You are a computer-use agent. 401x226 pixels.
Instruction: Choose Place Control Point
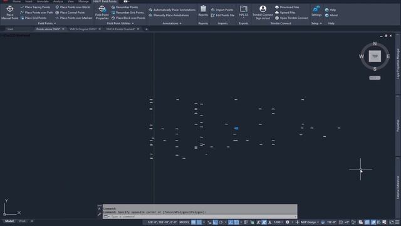(x=70, y=13)
